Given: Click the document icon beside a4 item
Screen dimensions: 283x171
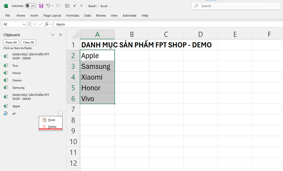Looking at the screenshot, I should (x=6, y=113).
